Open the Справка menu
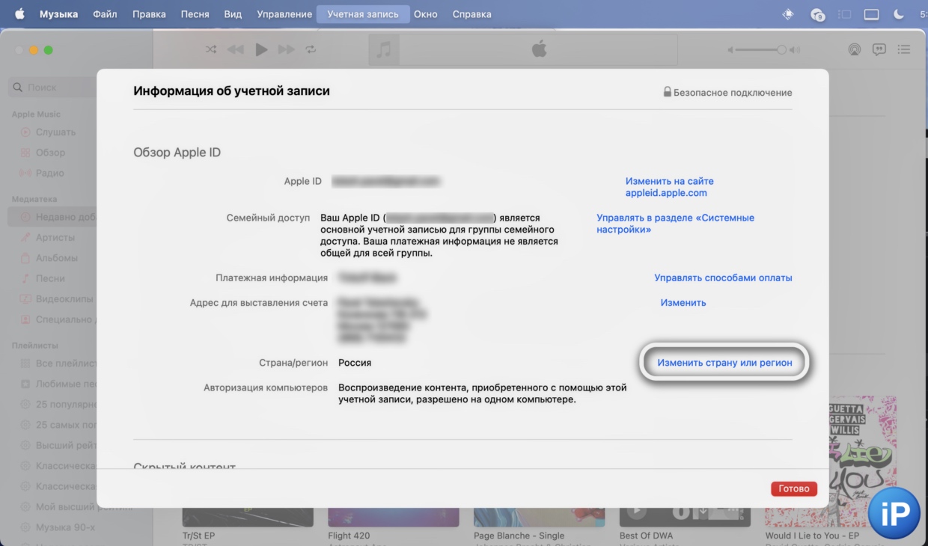 pyautogui.click(x=472, y=14)
